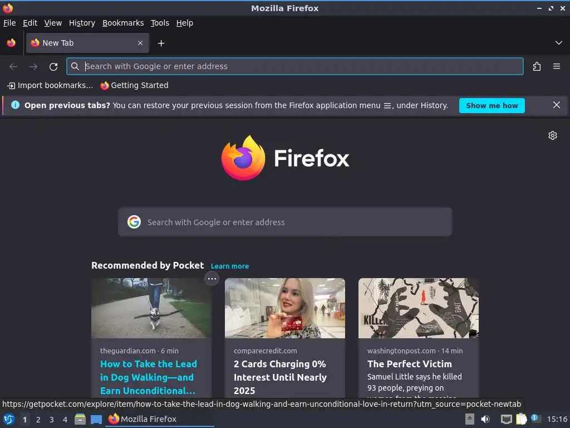Click the removable media eject tray icon
This screenshot has height=428, width=570.
[x=470, y=419]
